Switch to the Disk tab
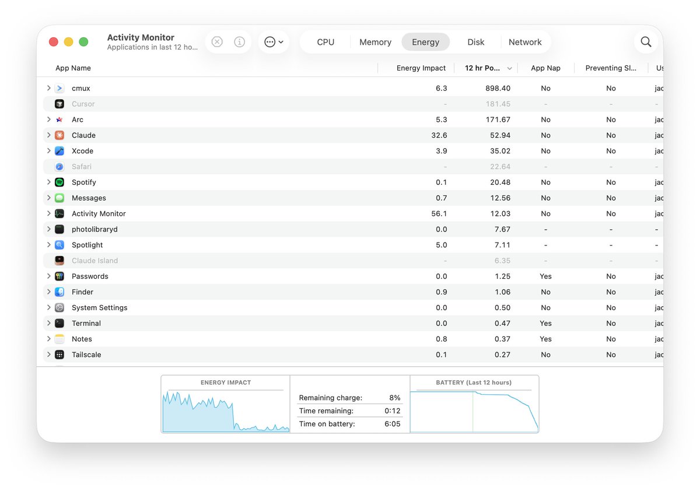This screenshot has width=700, height=491. click(x=476, y=42)
